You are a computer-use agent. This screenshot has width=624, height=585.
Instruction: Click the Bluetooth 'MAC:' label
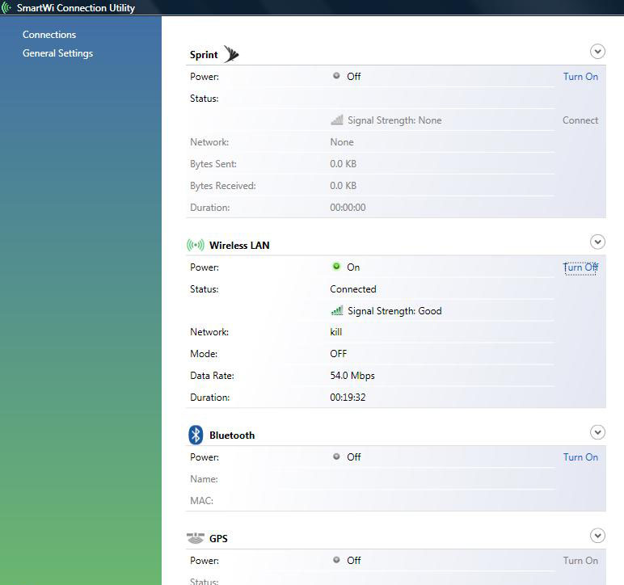click(202, 501)
